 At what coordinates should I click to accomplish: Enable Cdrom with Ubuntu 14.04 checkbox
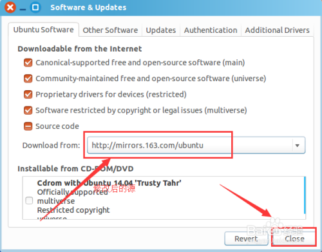pos(29,200)
